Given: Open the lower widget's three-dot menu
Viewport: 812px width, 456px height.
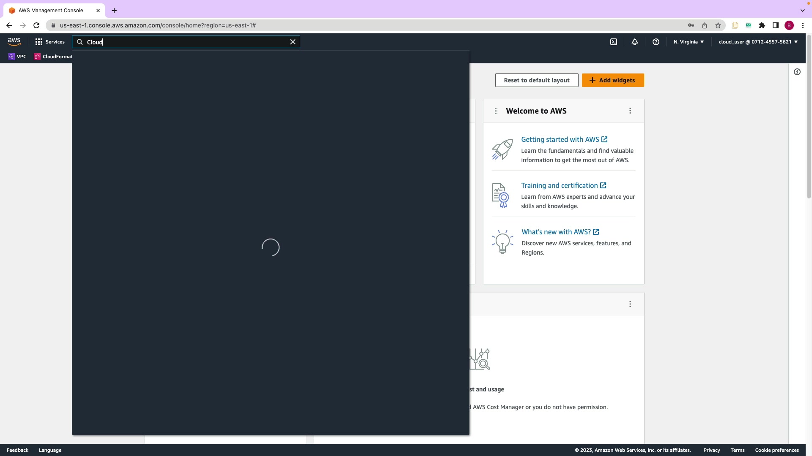Looking at the screenshot, I should (630, 304).
